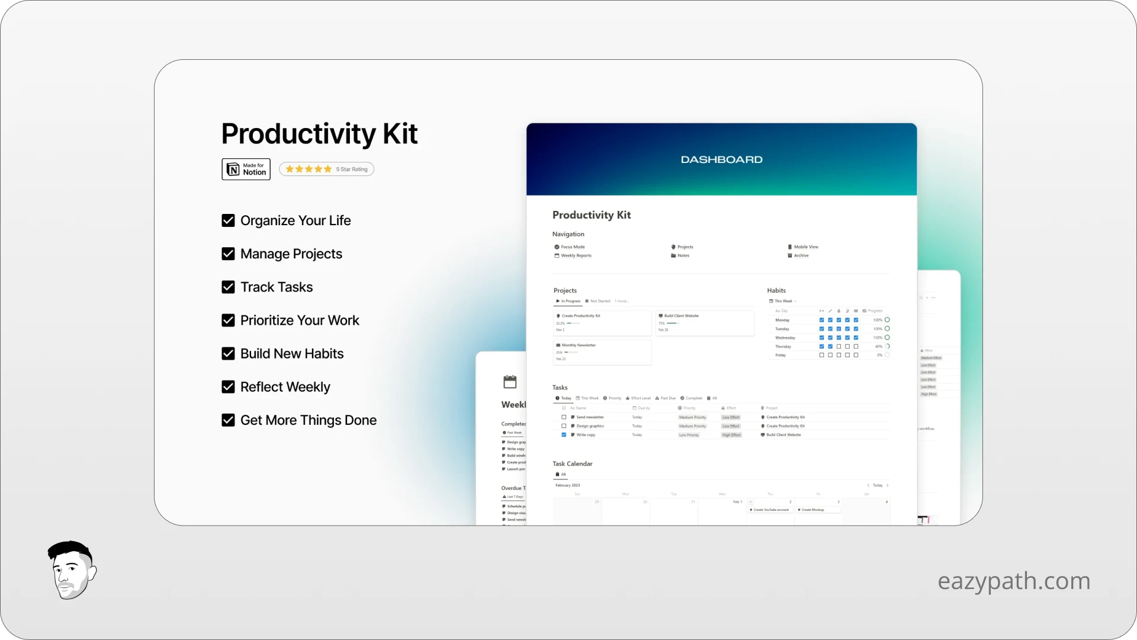
Task: Click Priority column header in Tasks table
Action: 686,408
